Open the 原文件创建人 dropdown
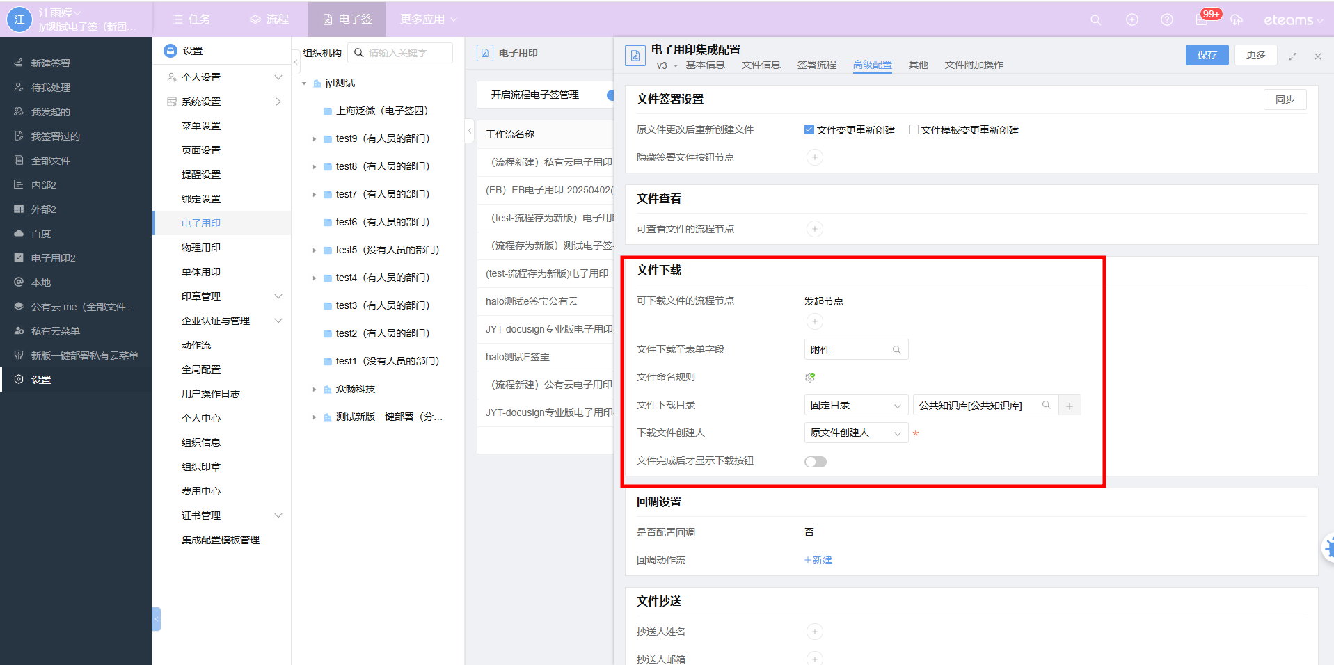 [856, 433]
